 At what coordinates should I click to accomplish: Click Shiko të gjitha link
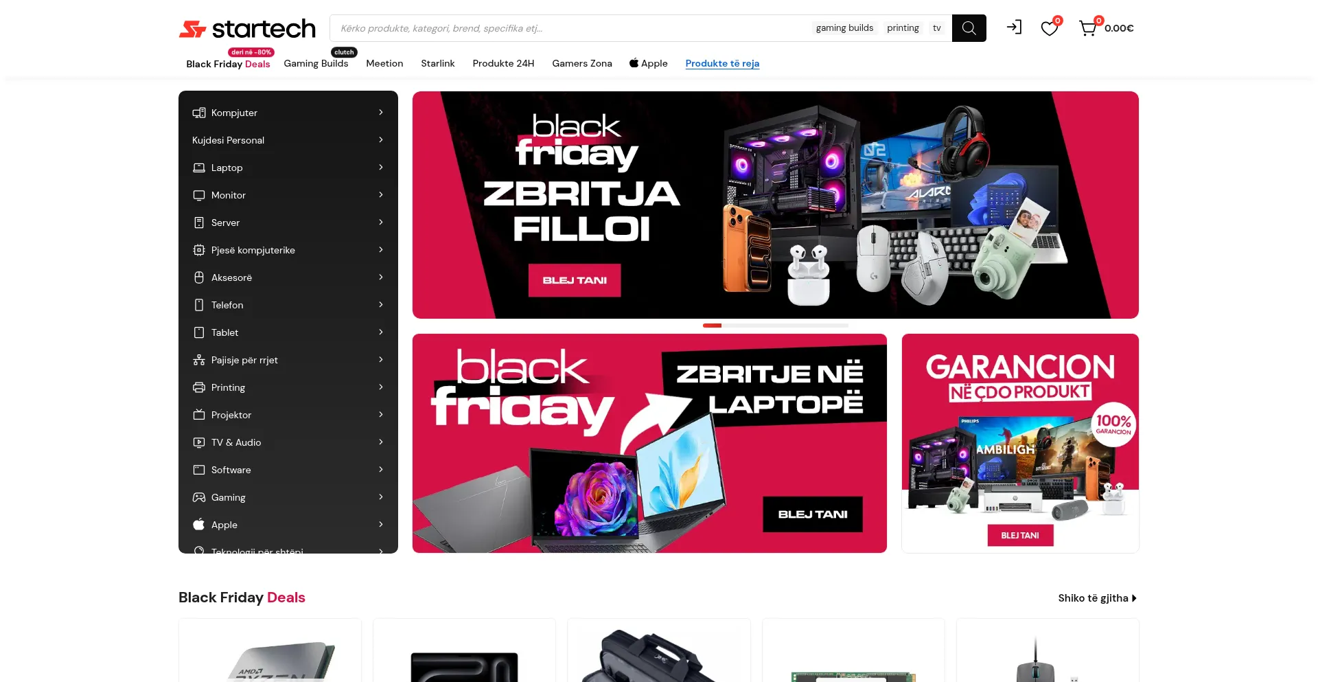point(1097,598)
